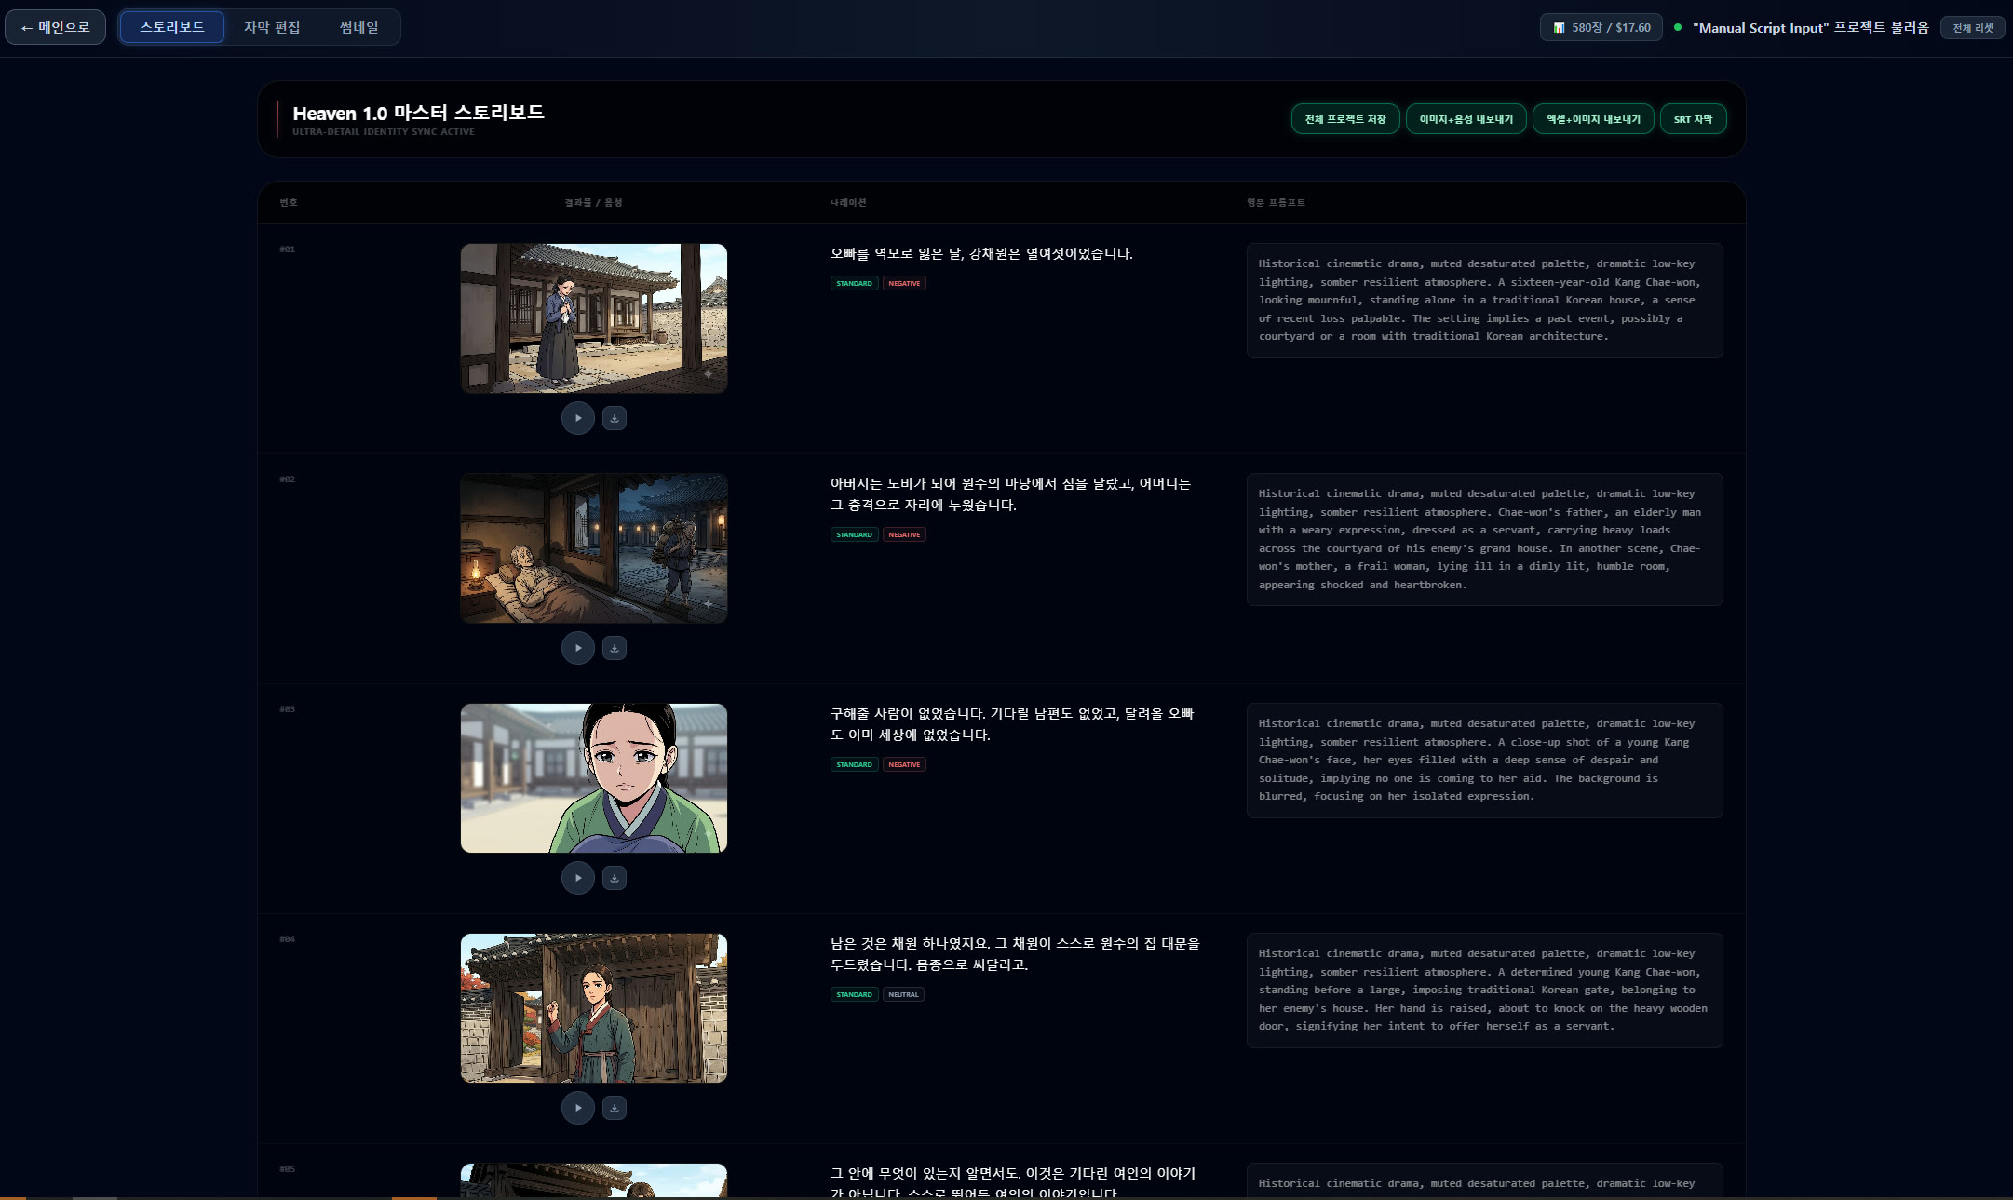This screenshot has height=1200, width=2013.
Task: Open the scene #02 image of sick mother
Action: [x=594, y=548]
